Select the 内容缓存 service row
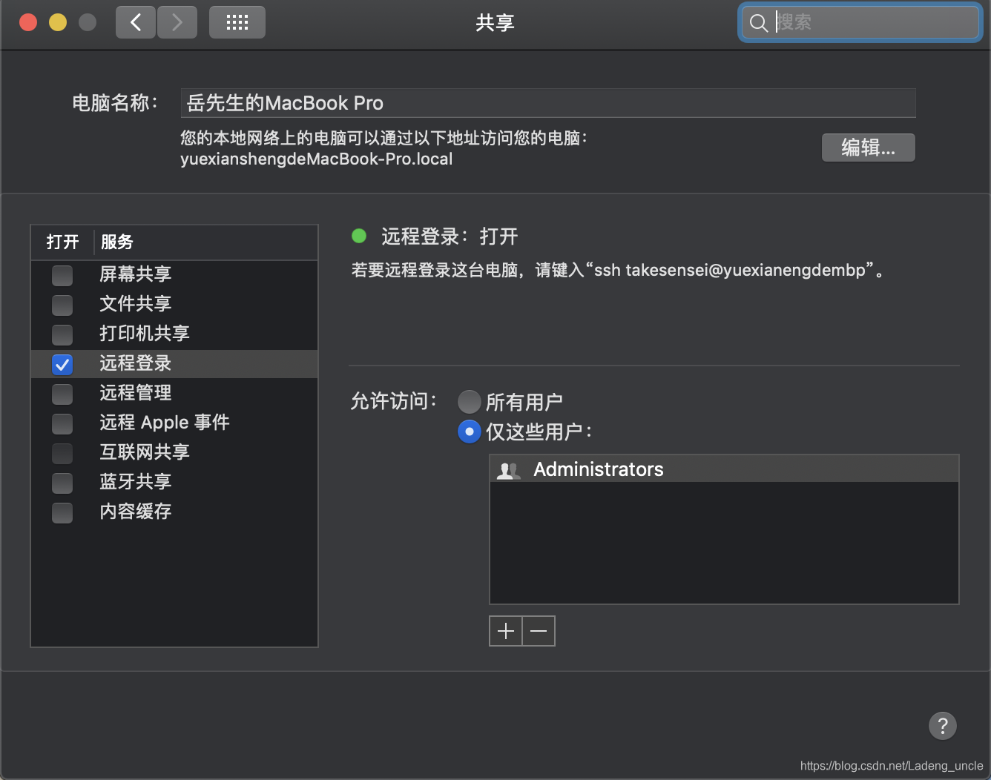Screen dimensions: 991x780 (x=174, y=512)
